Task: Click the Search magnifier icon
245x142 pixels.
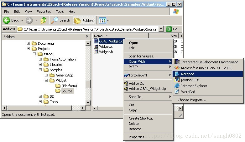Action: tap(55, 20)
